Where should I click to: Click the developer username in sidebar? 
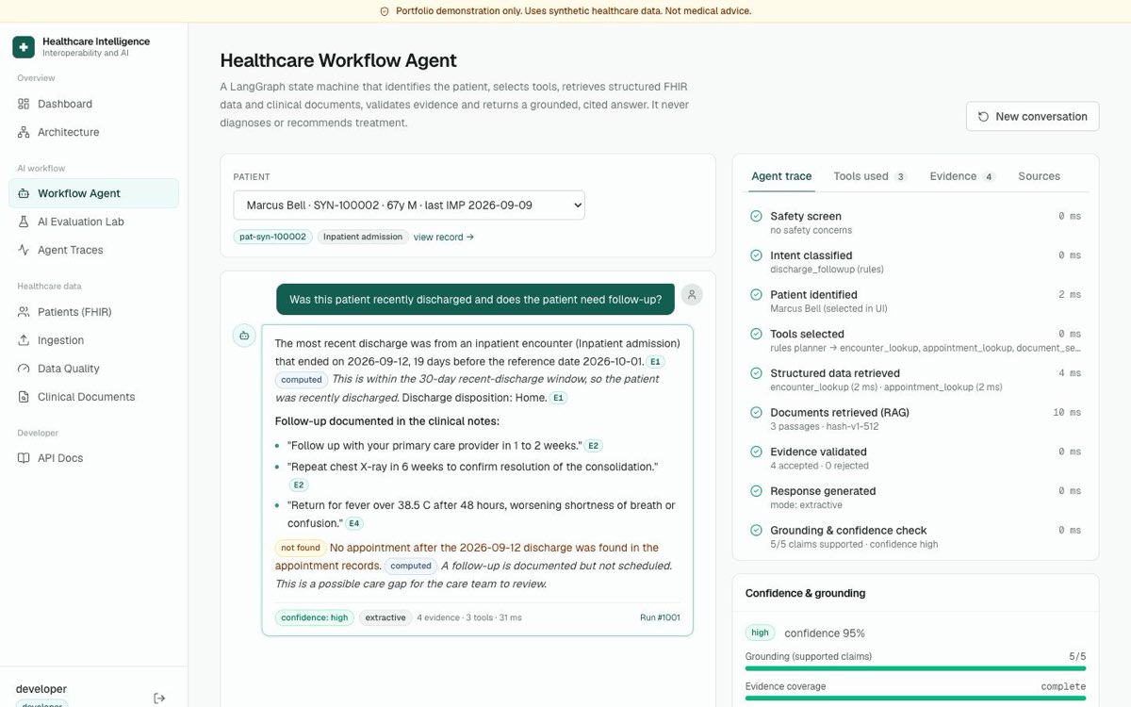pyautogui.click(x=41, y=689)
